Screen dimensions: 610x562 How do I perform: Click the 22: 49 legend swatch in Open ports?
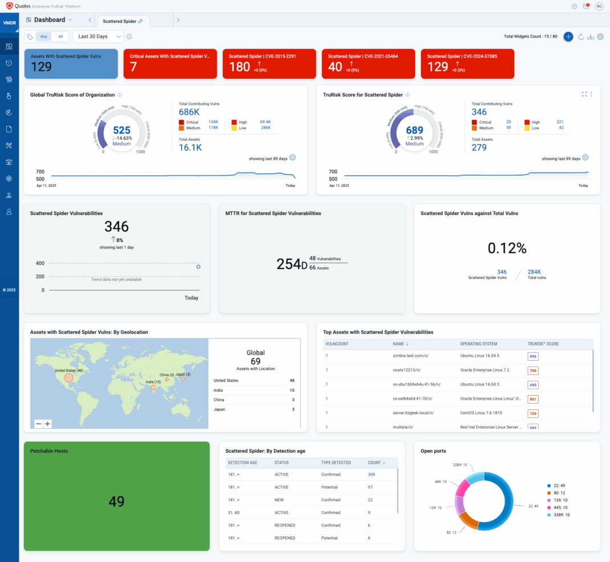(549, 486)
